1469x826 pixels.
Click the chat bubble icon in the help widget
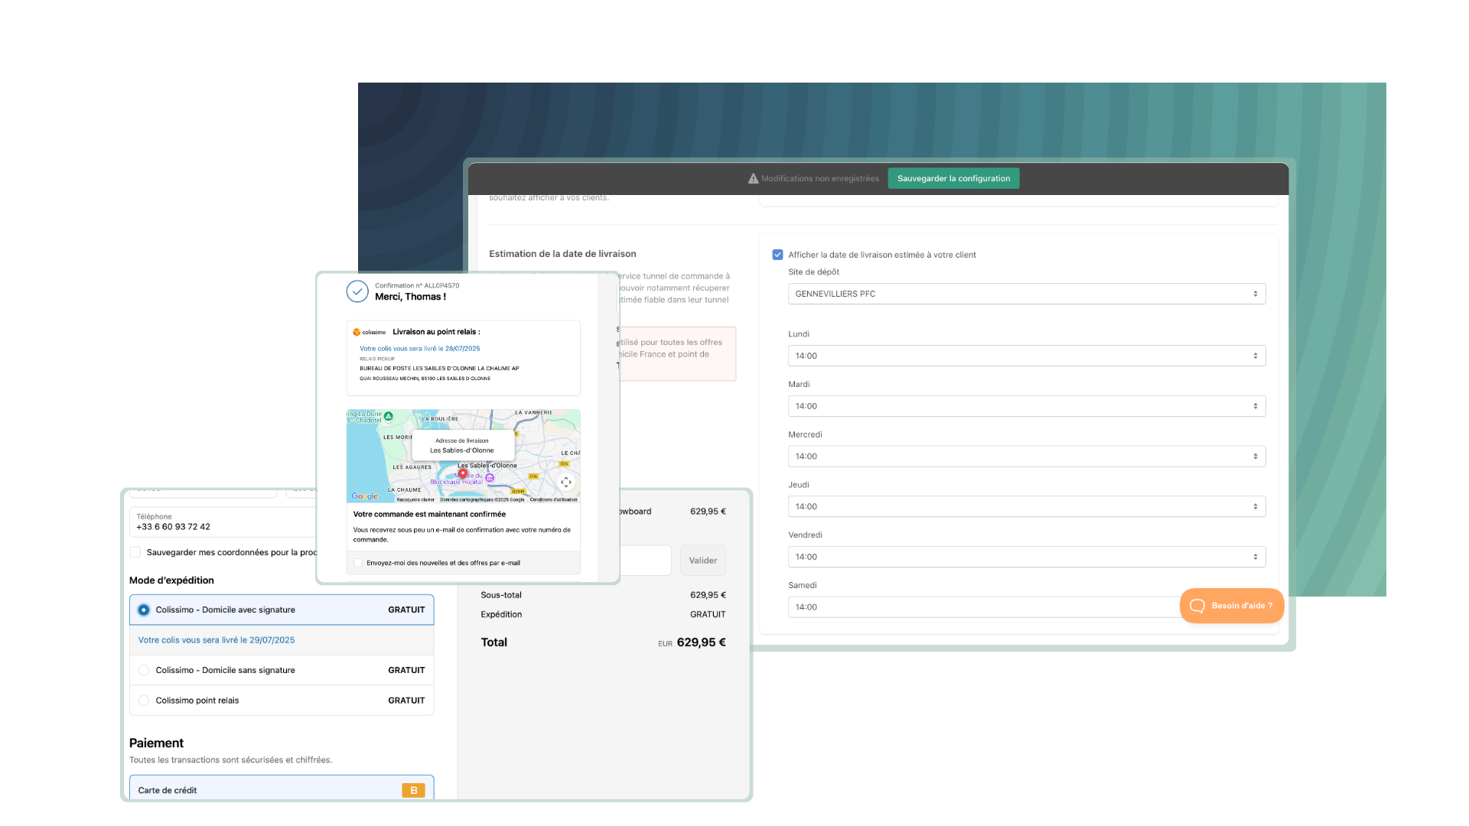pos(1197,606)
